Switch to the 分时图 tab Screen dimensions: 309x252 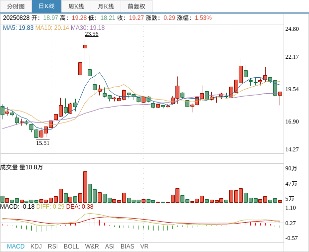16,6
